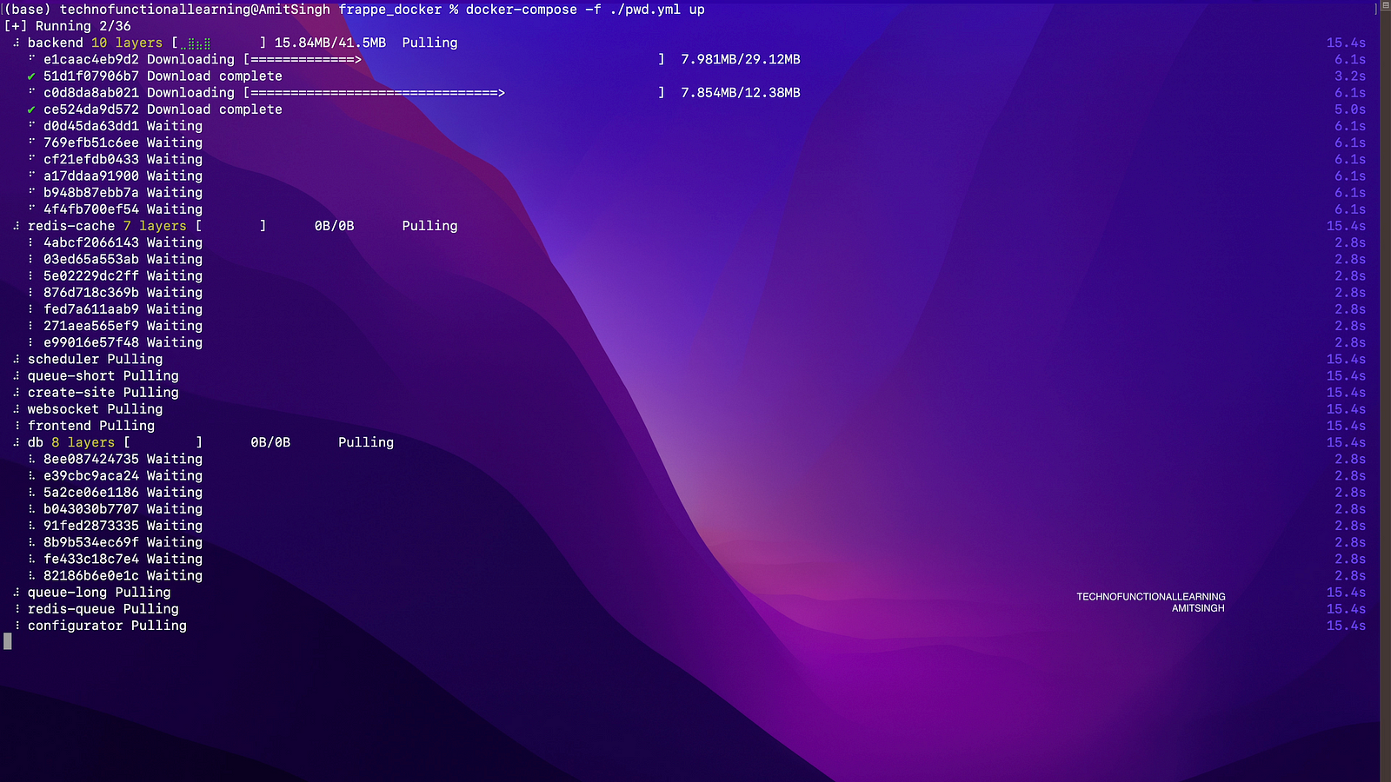Click green checkmark beside layer ce524da9d572
Image resolution: width=1391 pixels, height=782 pixels.
[31, 109]
